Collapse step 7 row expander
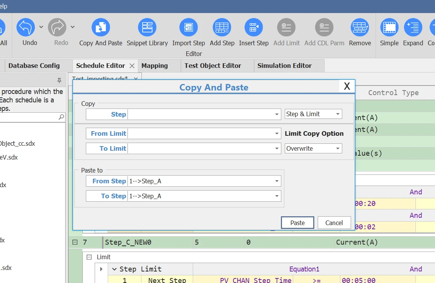This screenshot has height=283, width=435. (x=75, y=242)
